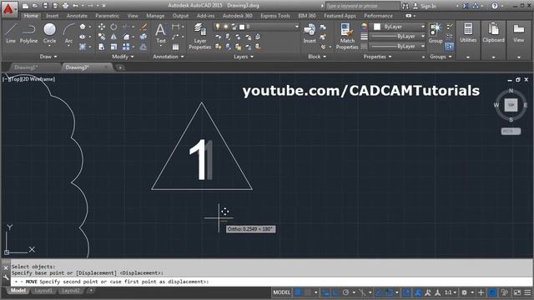
Task: Open Layer Properties manager
Action: (x=200, y=37)
